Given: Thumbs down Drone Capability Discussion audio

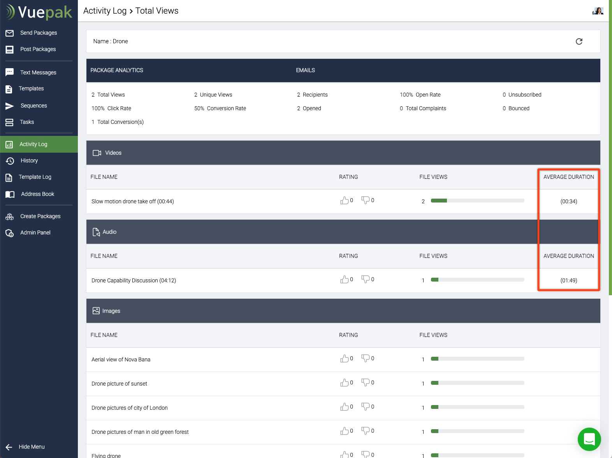Looking at the screenshot, I should click(x=365, y=279).
